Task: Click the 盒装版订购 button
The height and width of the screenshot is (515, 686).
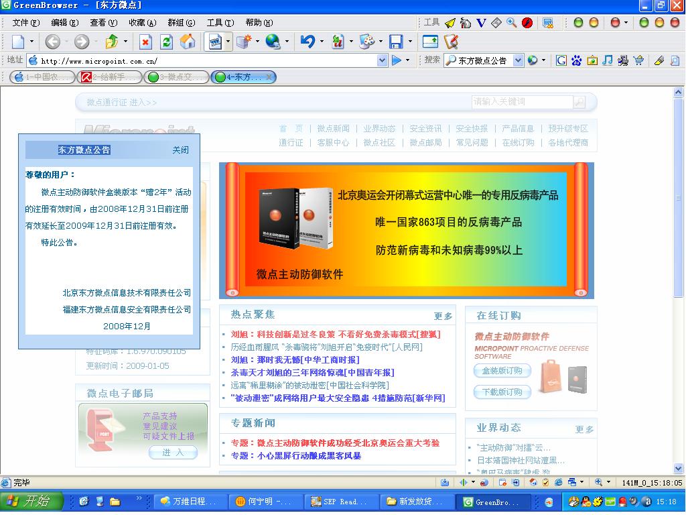Action: [x=502, y=371]
